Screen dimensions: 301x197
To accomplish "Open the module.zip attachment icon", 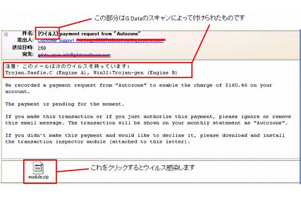I will click(38, 167).
